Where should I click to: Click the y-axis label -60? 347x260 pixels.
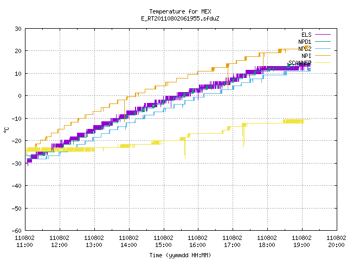(17, 231)
